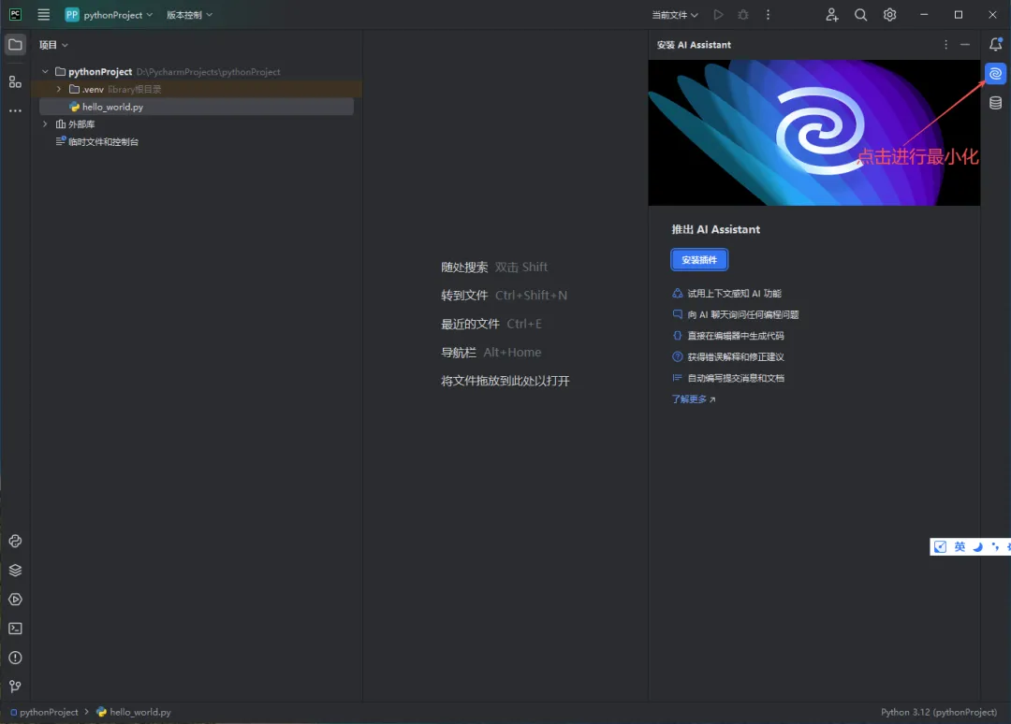Open Search Everywhere magnifier
This screenshot has width=1011, height=724.
tap(861, 15)
